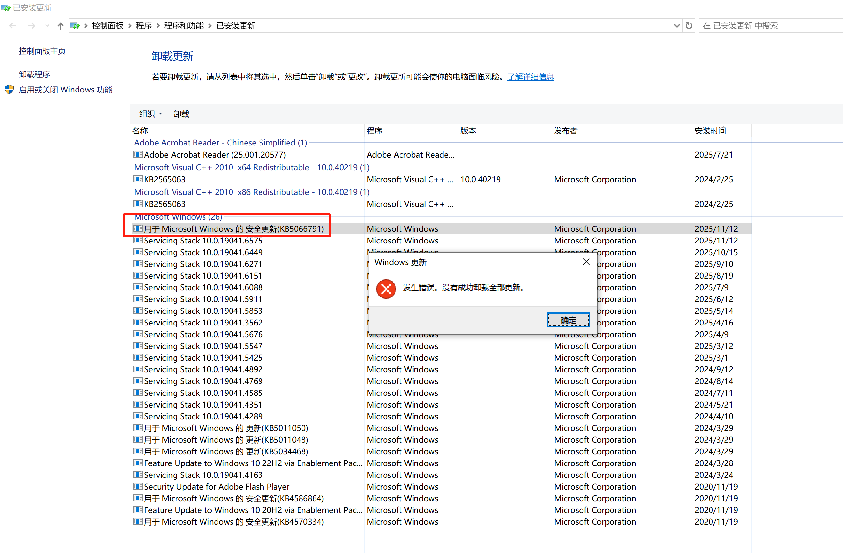Click icon next to Adobe Acrobat Reader entry
The height and width of the screenshot is (553, 843).
[138, 154]
